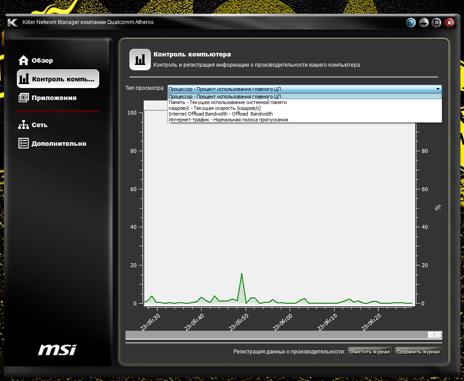Click the Killer K logo icon
This screenshot has width=464, height=381.
(12, 22)
